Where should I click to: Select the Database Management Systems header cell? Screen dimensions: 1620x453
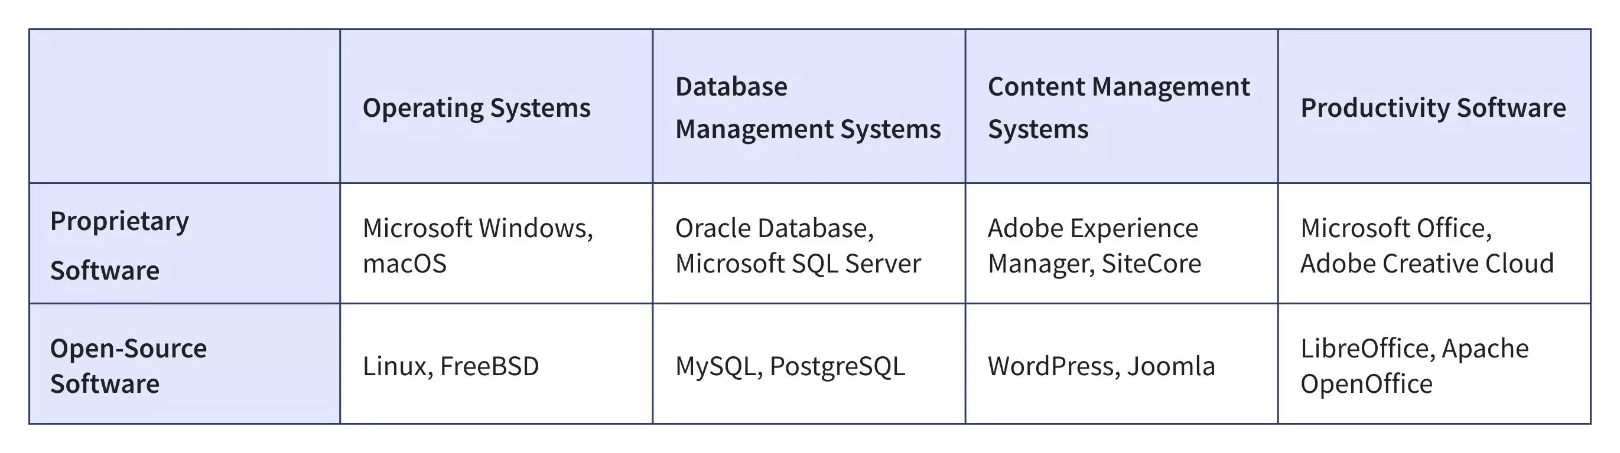point(808,108)
